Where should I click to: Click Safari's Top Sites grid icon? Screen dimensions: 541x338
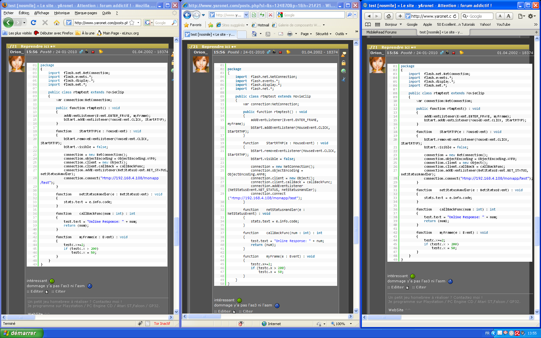(x=378, y=24)
